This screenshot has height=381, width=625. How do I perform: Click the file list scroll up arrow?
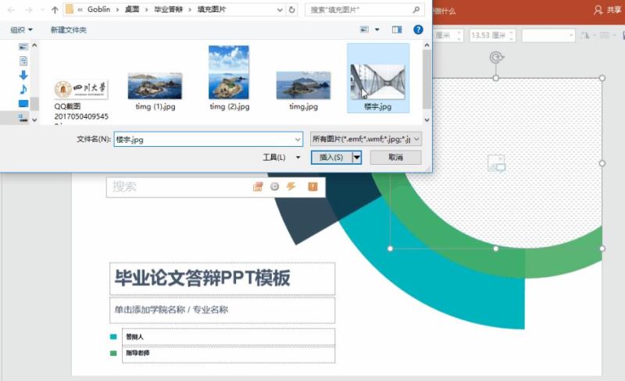point(427,45)
